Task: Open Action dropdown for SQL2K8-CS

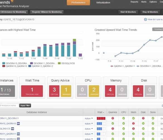Action: point(89,129)
